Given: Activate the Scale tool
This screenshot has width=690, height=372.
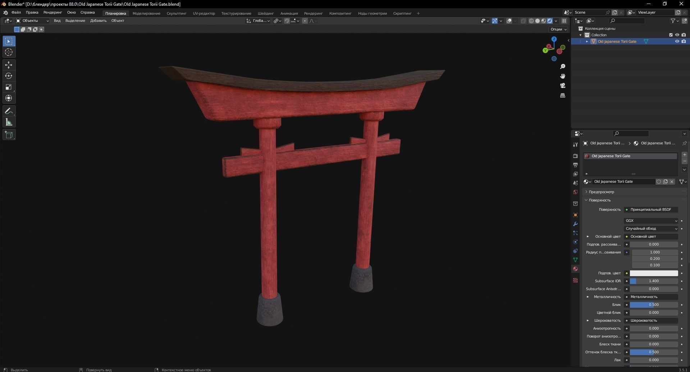Looking at the screenshot, I should click(x=9, y=87).
